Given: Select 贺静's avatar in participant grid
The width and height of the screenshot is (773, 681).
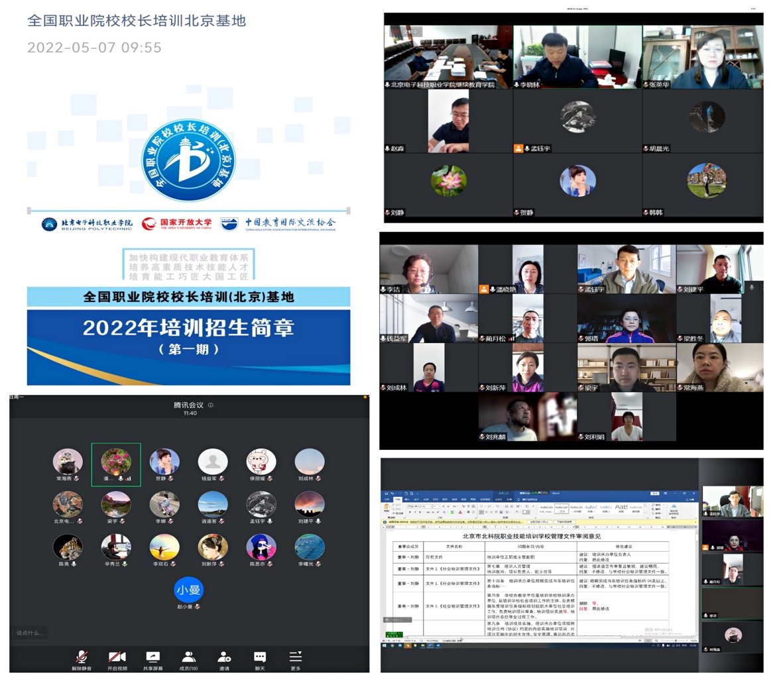Looking at the screenshot, I should 164,461.
